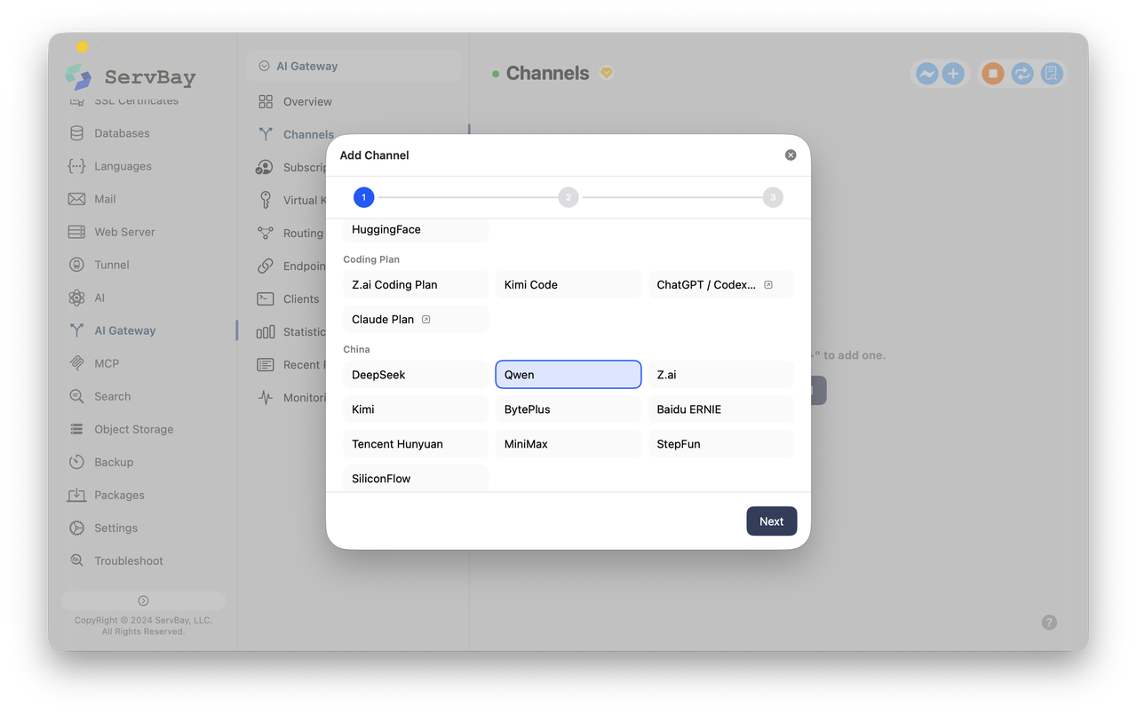Click the AI atom icon

click(x=77, y=298)
